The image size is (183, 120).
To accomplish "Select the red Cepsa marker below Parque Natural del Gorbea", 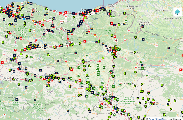I will tap(21, 38).
